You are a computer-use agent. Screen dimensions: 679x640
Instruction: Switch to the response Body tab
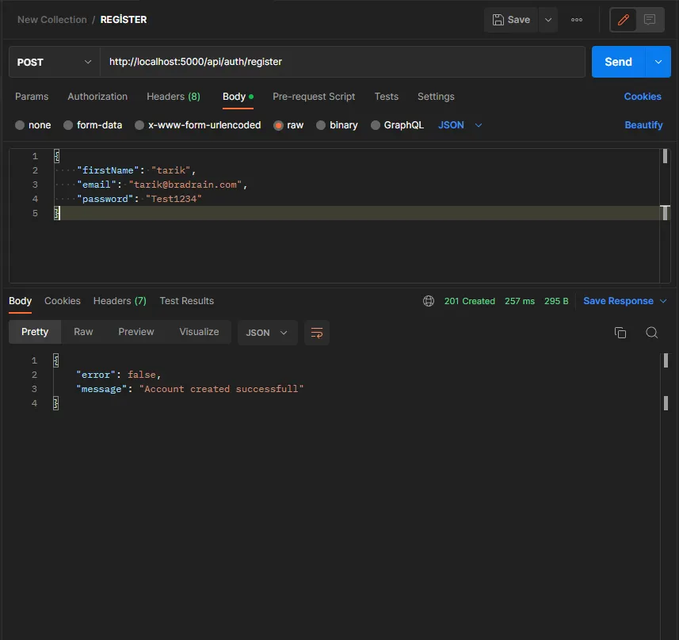[x=20, y=301]
